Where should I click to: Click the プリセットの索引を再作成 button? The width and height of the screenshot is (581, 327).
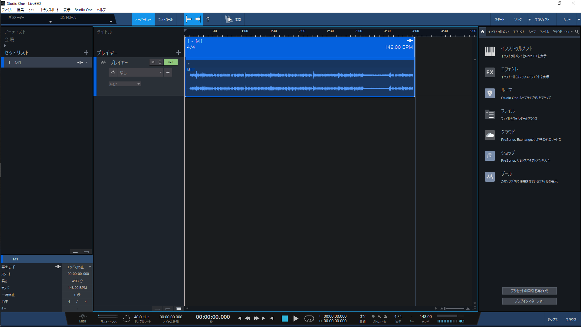pos(529,291)
